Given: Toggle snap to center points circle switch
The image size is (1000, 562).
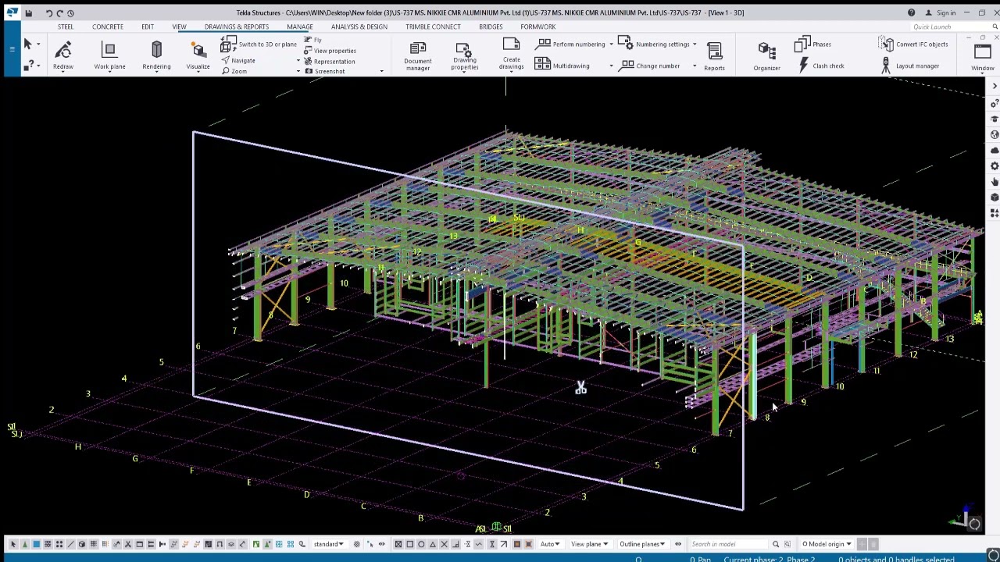Looking at the screenshot, I should (421, 544).
